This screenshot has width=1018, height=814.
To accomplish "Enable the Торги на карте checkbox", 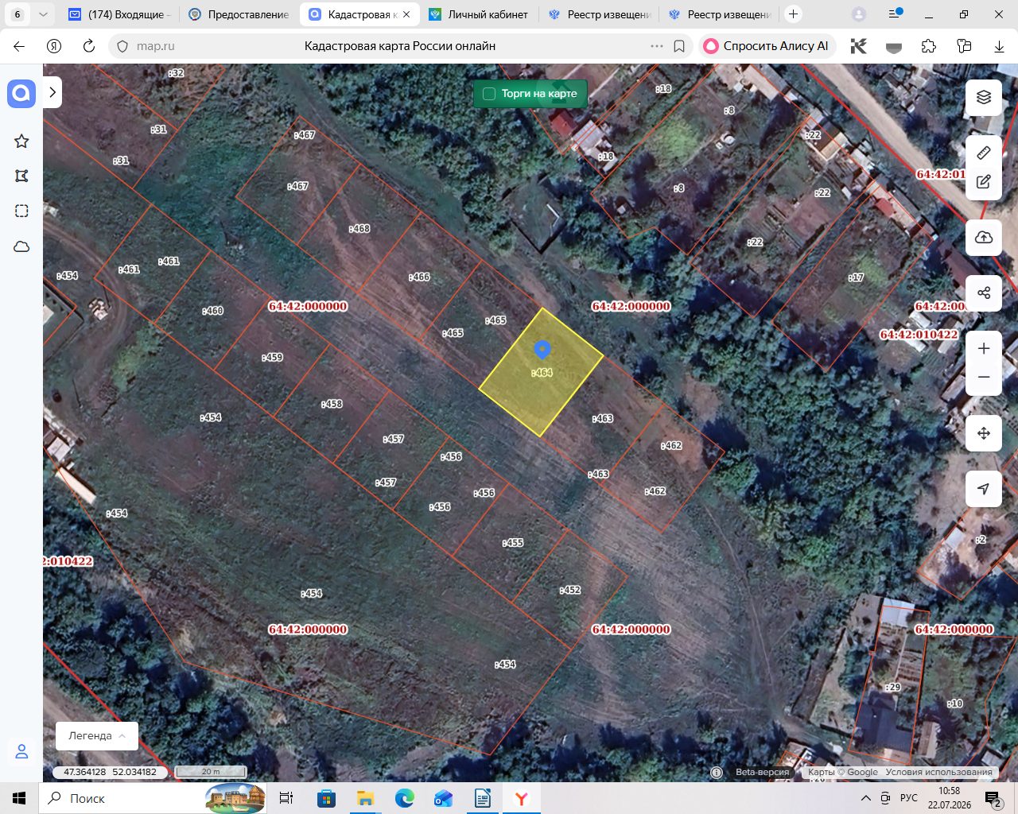I will coord(489,94).
